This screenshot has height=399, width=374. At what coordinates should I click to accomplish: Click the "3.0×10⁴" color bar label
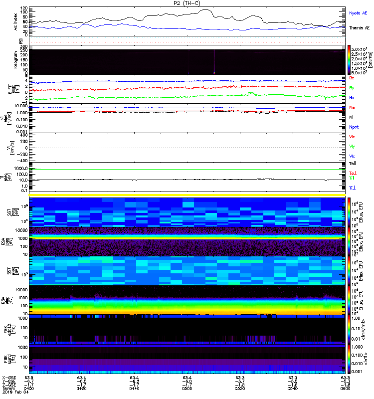click(x=359, y=49)
